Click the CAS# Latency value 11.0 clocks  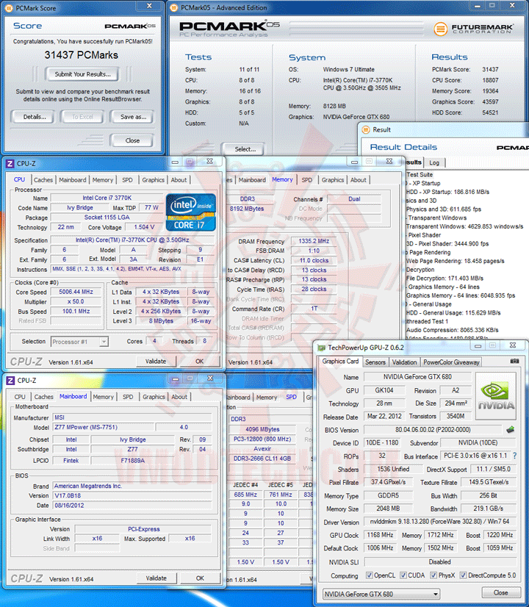(314, 261)
